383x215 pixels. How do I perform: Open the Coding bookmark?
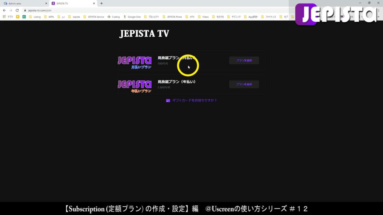coord(114,17)
